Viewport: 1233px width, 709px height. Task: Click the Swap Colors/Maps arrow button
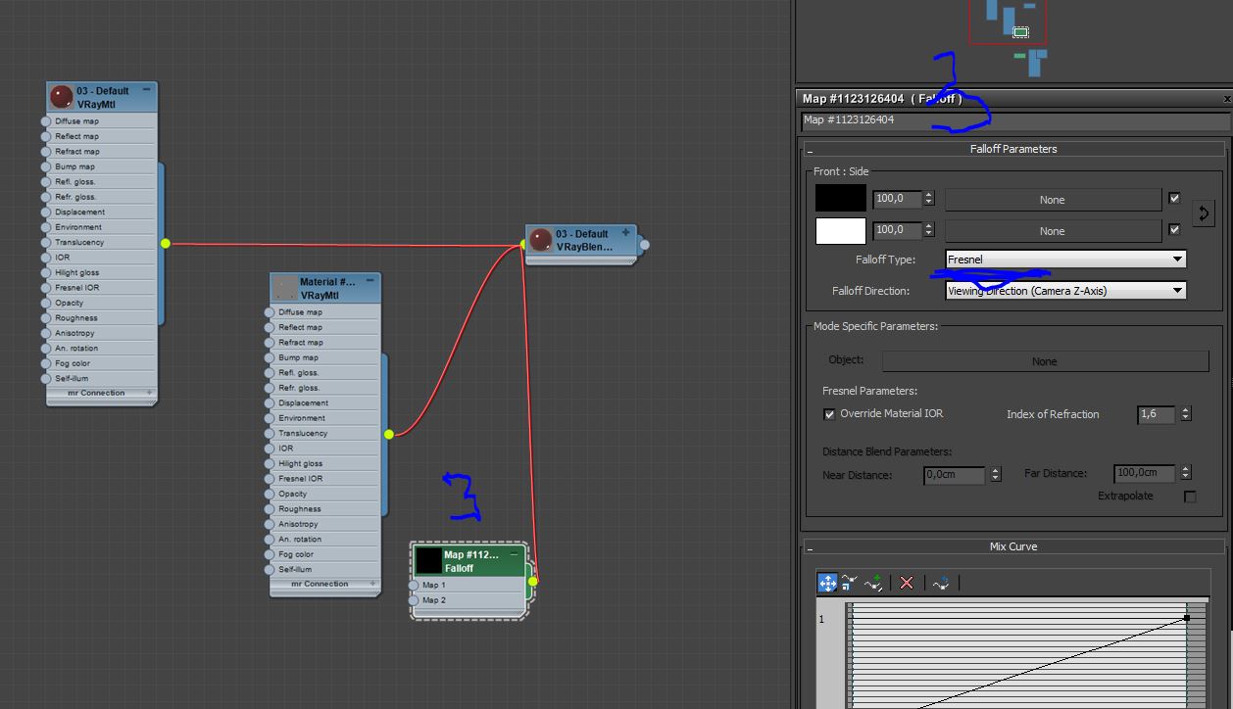click(x=1204, y=213)
